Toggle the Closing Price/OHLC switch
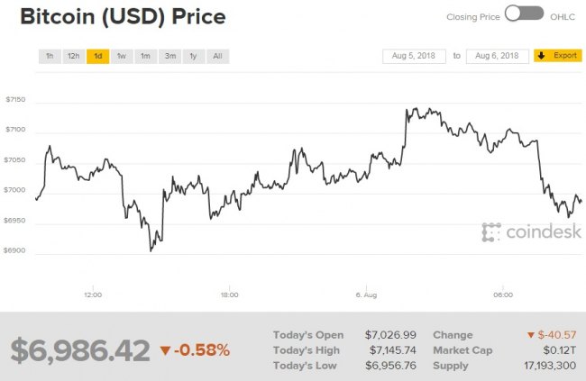This screenshot has height=381, width=586. pos(524,14)
